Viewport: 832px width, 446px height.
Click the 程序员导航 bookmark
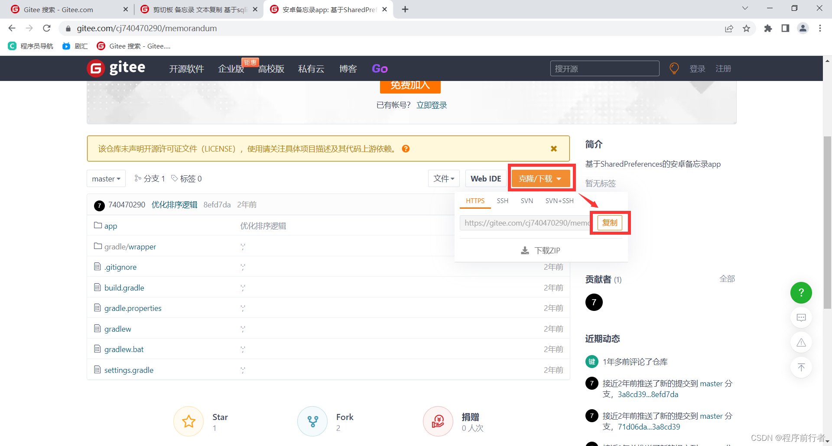(x=31, y=46)
